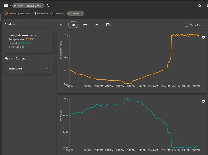Click the Humidity (%) axis title

point(61,116)
